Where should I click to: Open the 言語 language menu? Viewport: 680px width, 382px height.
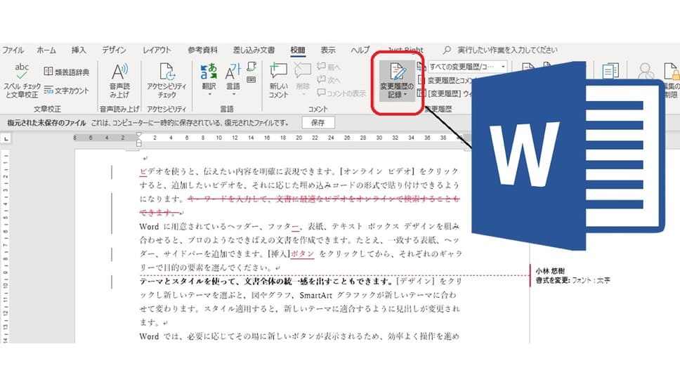233,80
